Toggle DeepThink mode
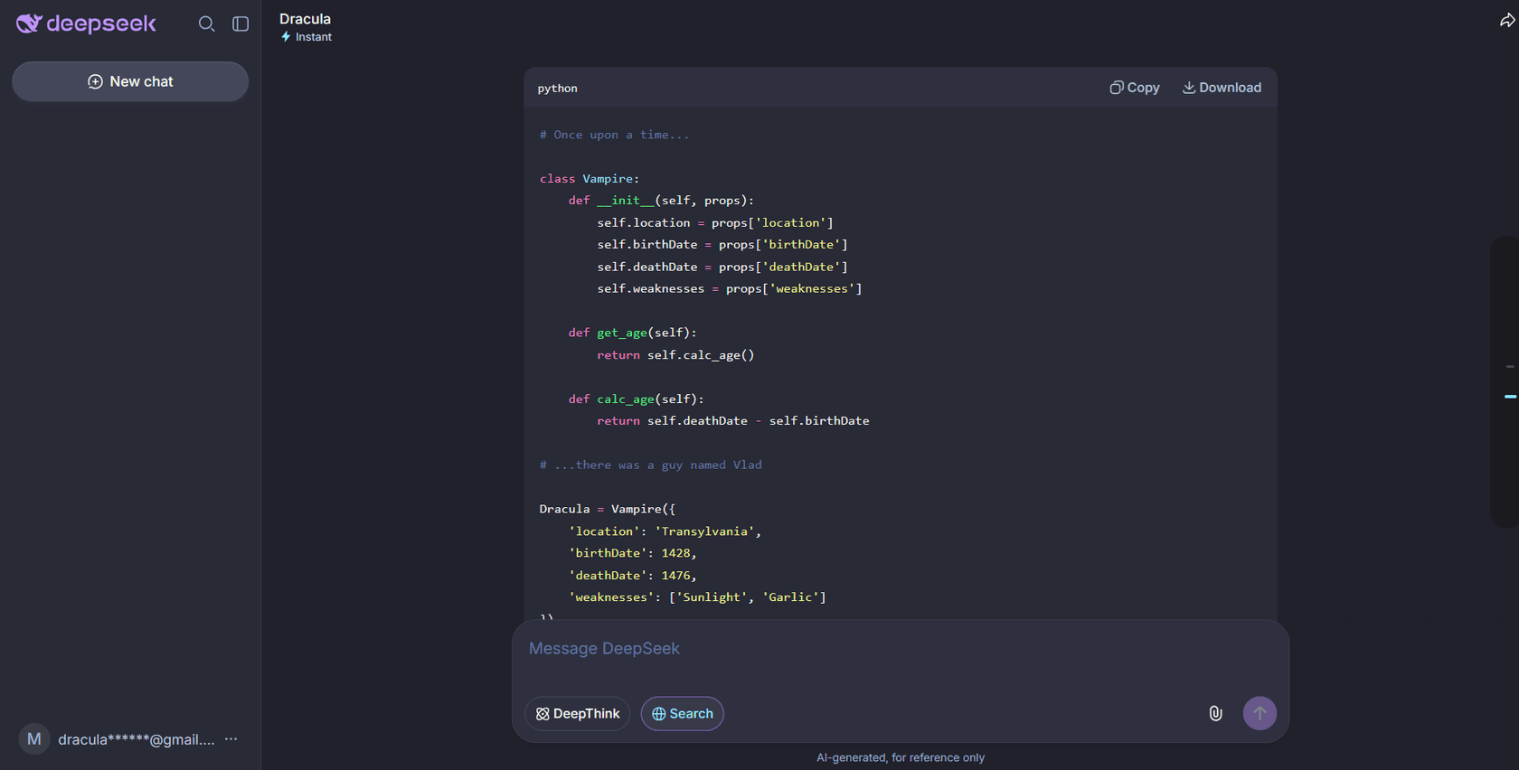 (x=577, y=714)
